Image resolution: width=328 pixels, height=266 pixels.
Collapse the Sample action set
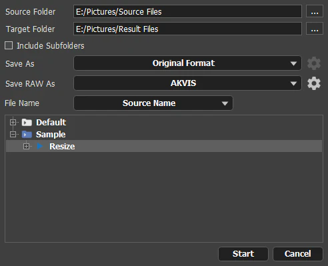pos(13,135)
